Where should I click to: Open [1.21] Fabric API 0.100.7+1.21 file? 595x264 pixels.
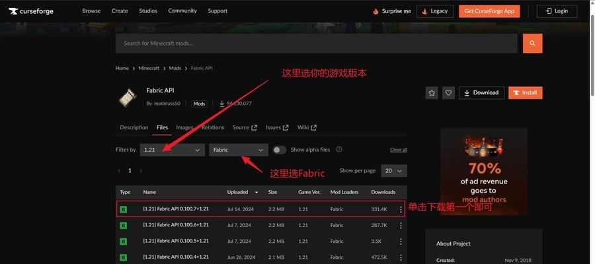pos(176,209)
